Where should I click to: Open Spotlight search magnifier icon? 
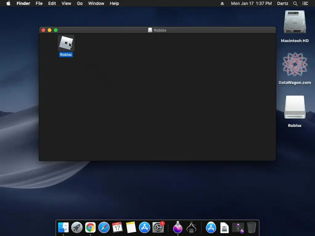tap(295, 3)
